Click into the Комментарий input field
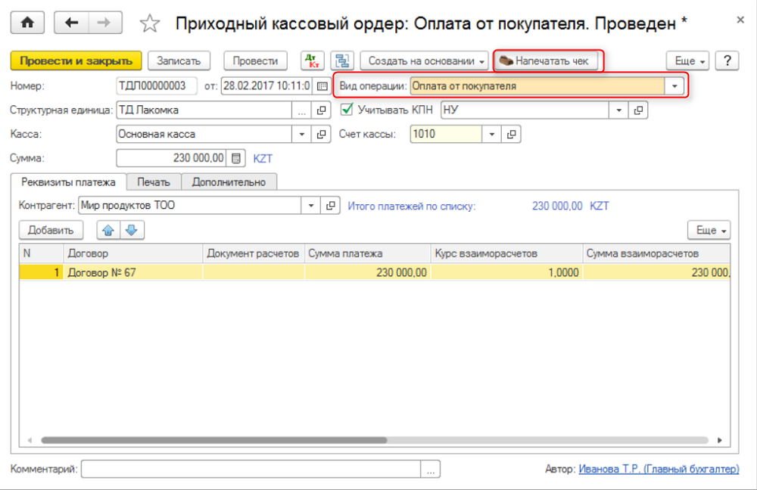The image size is (757, 490). point(251,469)
